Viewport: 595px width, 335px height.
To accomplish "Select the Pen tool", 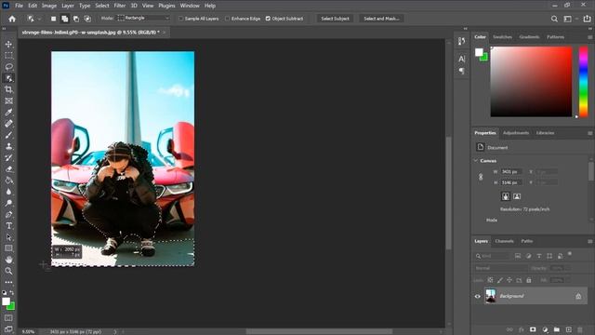I will [8, 215].
